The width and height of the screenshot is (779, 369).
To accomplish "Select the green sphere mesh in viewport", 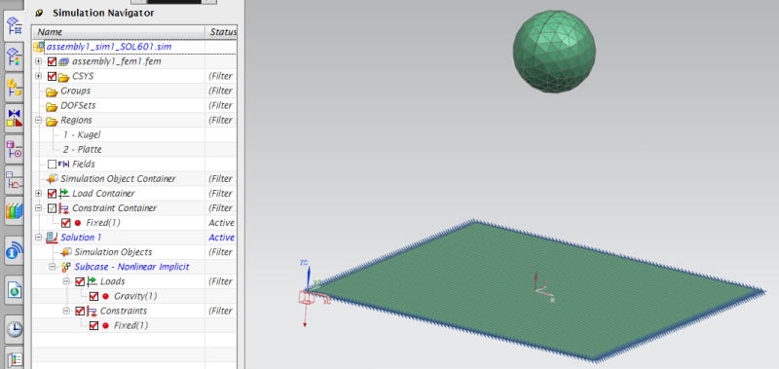I will tap(554, 52).
